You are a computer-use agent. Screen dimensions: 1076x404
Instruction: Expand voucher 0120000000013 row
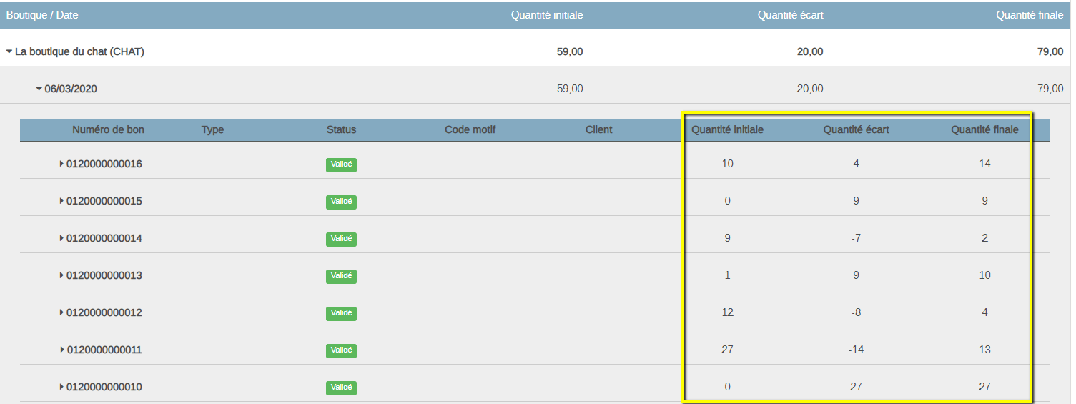61,275
